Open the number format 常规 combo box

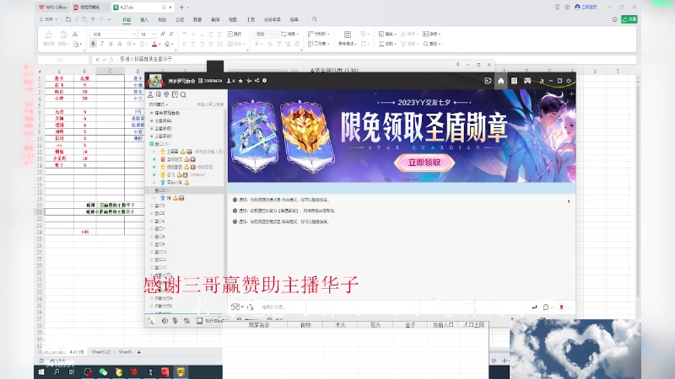click(266, 34)
